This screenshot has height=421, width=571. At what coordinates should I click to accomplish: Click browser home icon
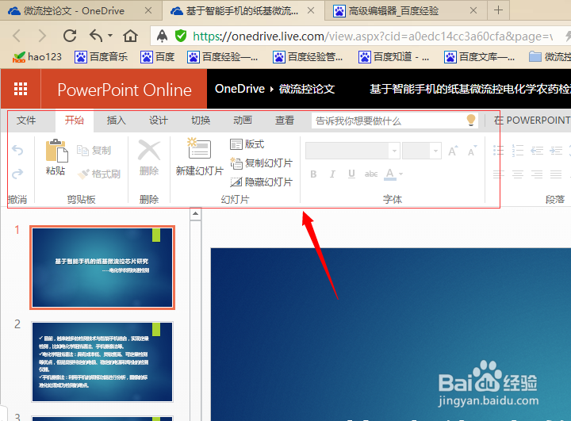click(x=130, y=36)
